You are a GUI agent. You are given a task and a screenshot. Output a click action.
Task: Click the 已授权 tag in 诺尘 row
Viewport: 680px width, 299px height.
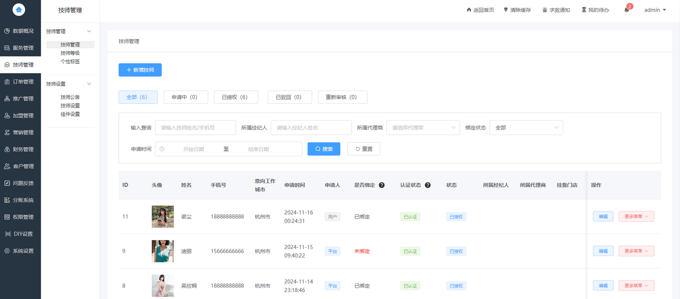456,217
